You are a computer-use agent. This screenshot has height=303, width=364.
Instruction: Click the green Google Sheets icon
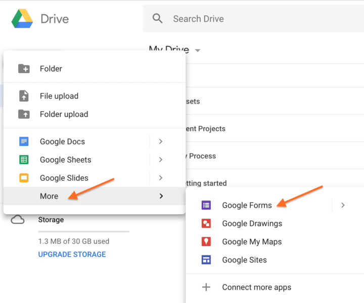click(24, 160)
